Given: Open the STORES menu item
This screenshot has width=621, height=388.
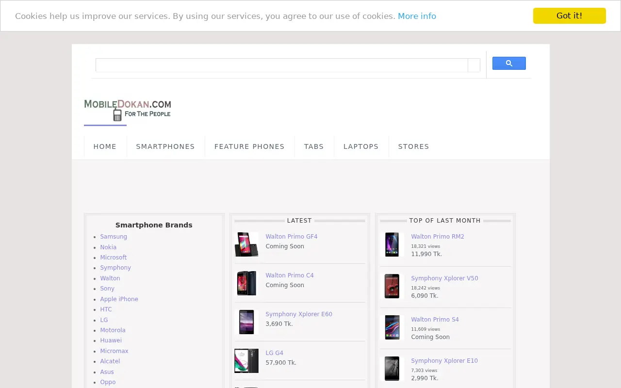Looking at the screenshot, I should click(413, 146).
